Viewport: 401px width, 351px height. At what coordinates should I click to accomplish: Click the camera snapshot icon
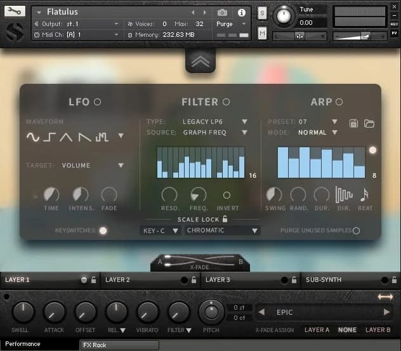click(223, 13)
